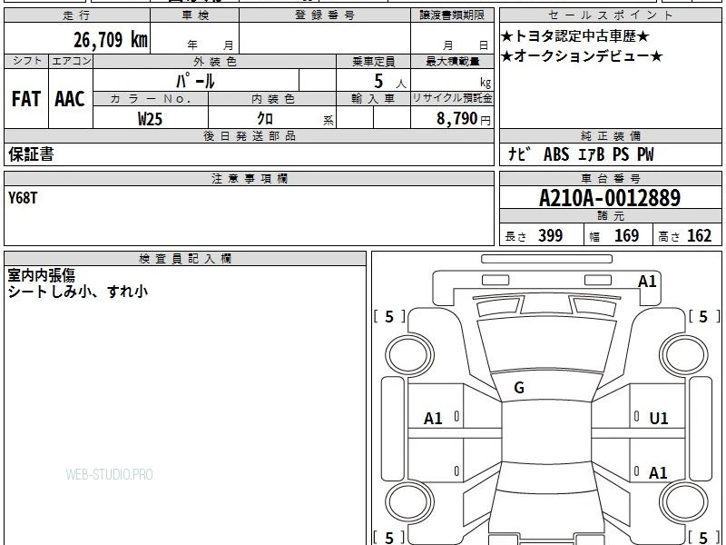Image resolution: width=726 pixels, height=545 pixels.
Task: Click the 外装色 header
Action: (x=215, y=62)
